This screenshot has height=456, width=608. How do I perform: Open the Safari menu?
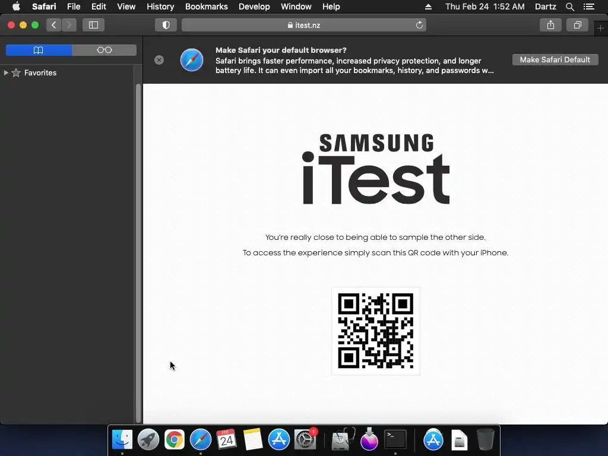(44, 7)
